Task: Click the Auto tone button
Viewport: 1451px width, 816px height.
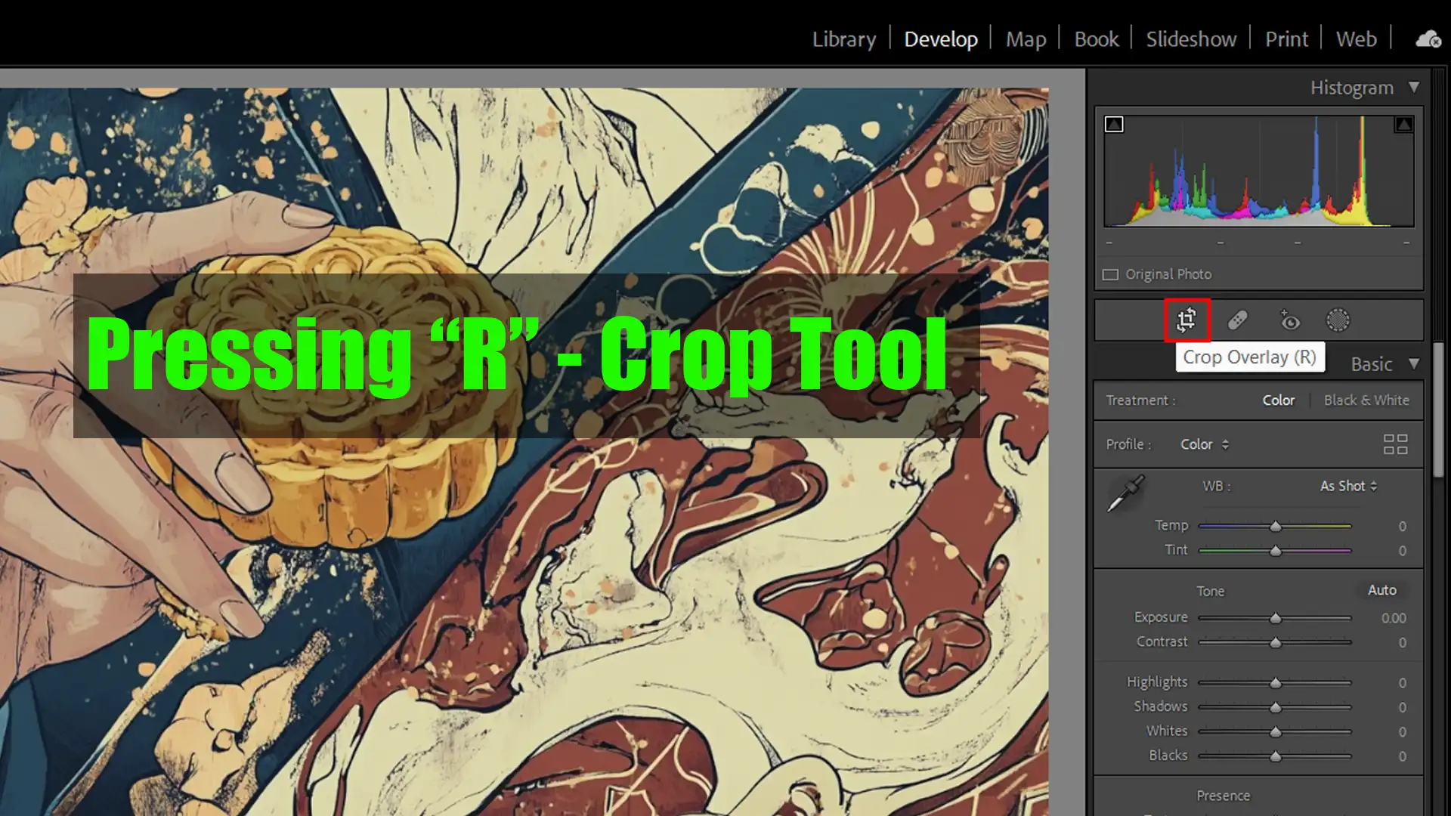Action: coord(1382,590)
